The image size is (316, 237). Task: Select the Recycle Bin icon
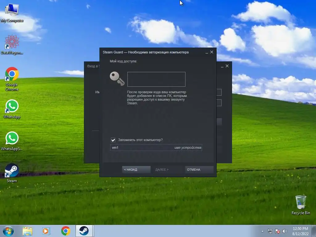(x=301, y=205)
